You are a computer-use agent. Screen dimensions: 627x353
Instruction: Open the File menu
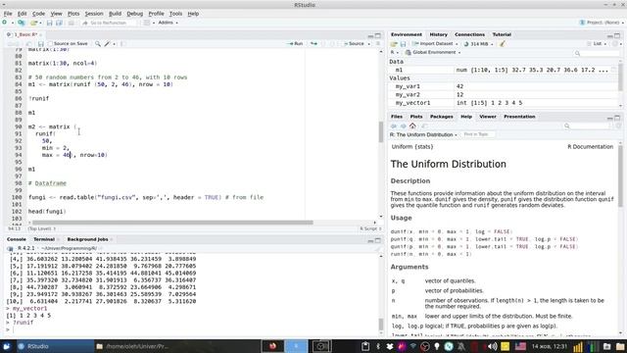tap(8, 14)
